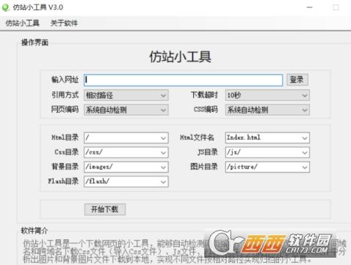
Task: Click the 引用方式 label
Action: tap(65, 94)
